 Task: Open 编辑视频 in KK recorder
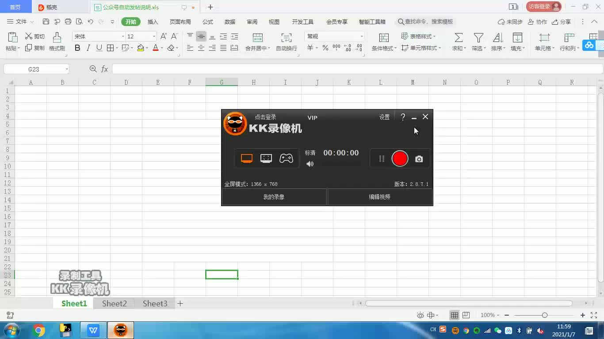pos(380,197)
